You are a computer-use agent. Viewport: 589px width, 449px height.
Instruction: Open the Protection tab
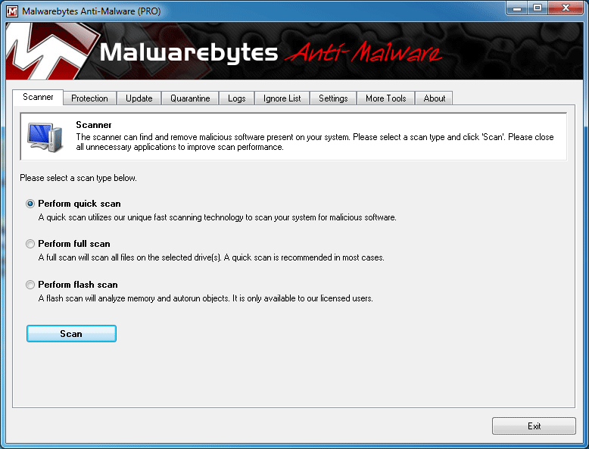click(89, 98)
